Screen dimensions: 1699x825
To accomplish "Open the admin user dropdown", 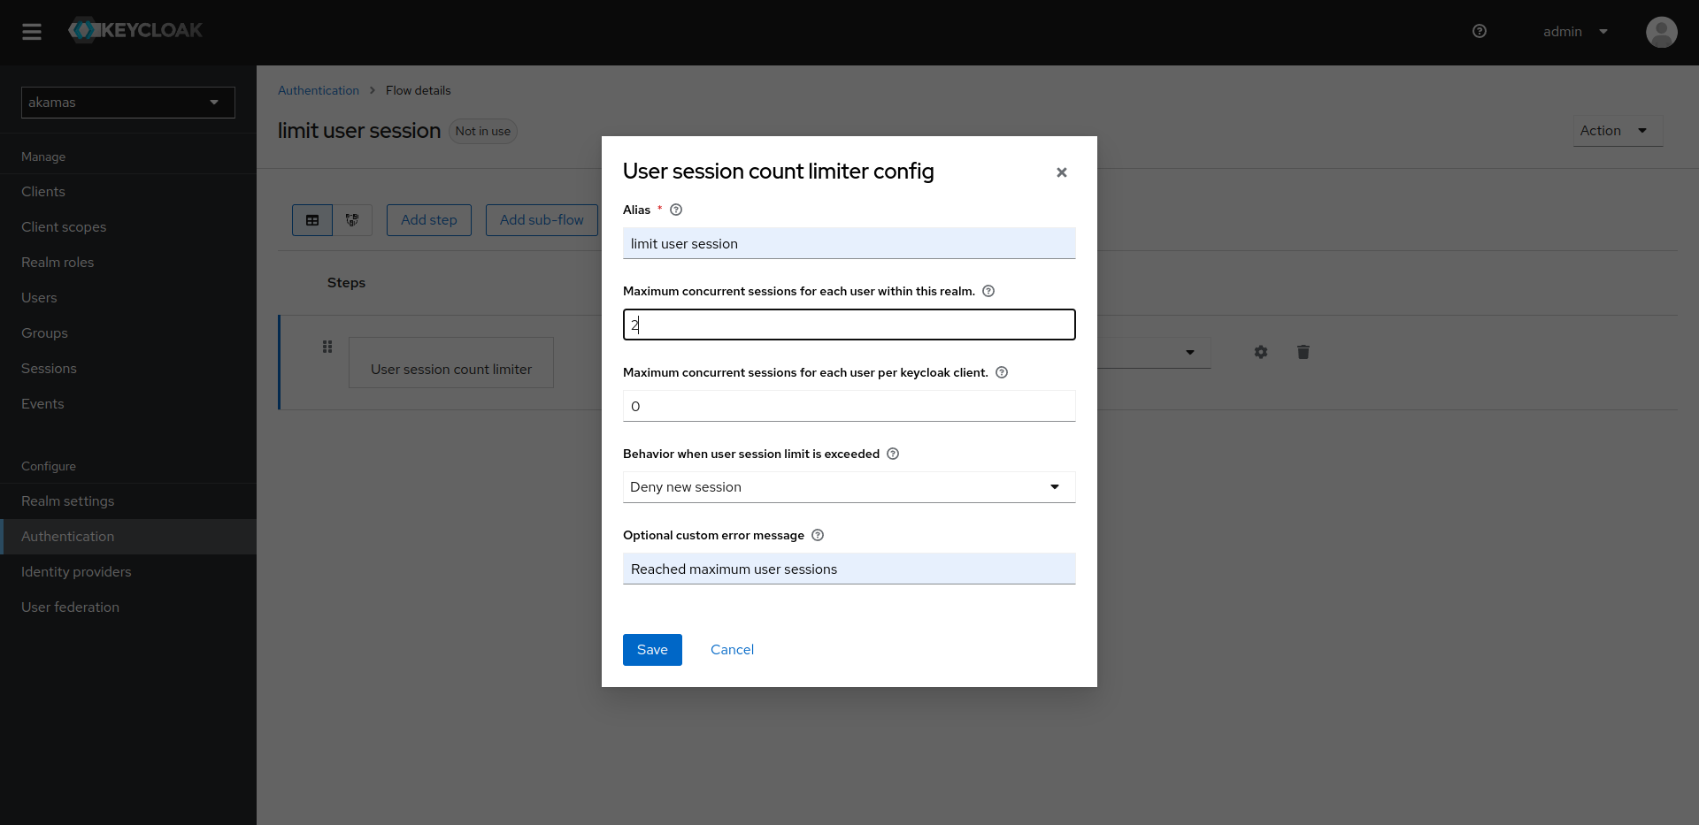I will point(1575,32).
